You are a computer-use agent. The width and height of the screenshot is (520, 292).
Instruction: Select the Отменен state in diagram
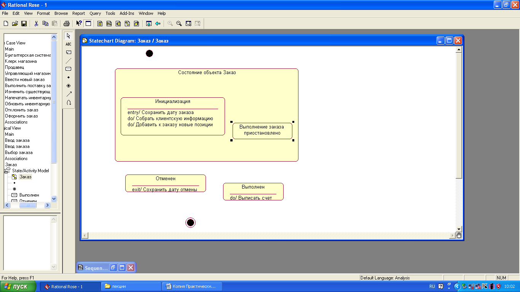pos(166,183)
